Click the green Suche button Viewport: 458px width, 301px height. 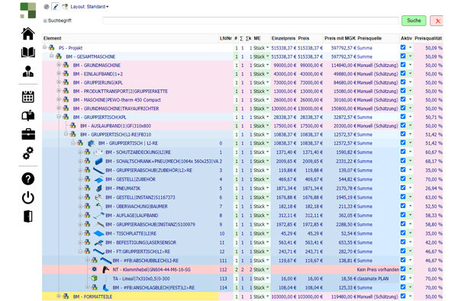(x=414, y=21)
